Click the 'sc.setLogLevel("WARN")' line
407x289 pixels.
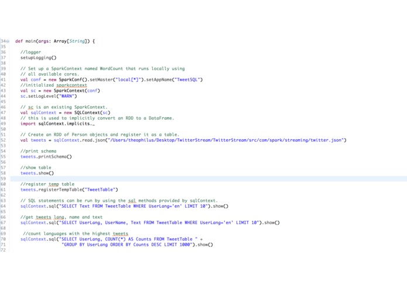click(49, 96)
